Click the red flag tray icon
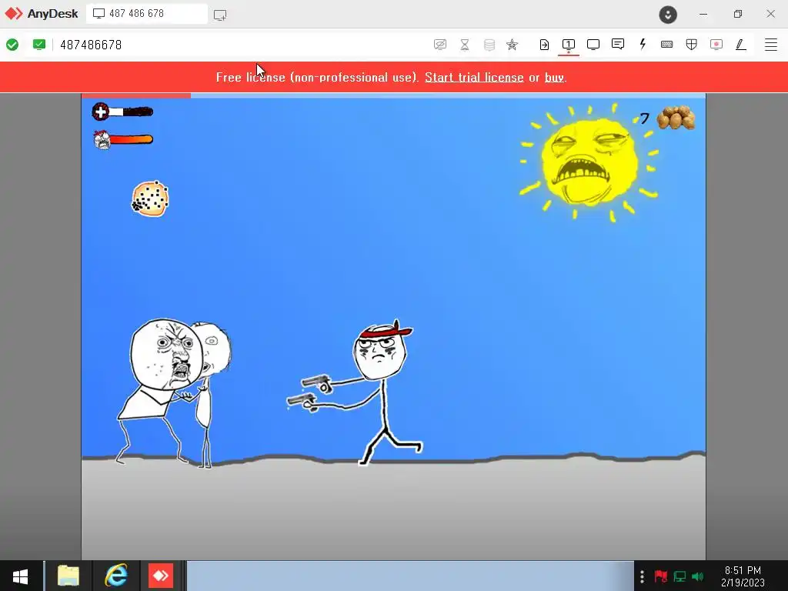The height and width of the screenshot is (591, 788). coord(661,576)
